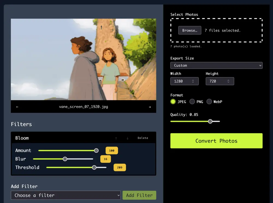Choose WebP as the export format
The height and width of the screenshot is (203, 273).
point(209,102)
